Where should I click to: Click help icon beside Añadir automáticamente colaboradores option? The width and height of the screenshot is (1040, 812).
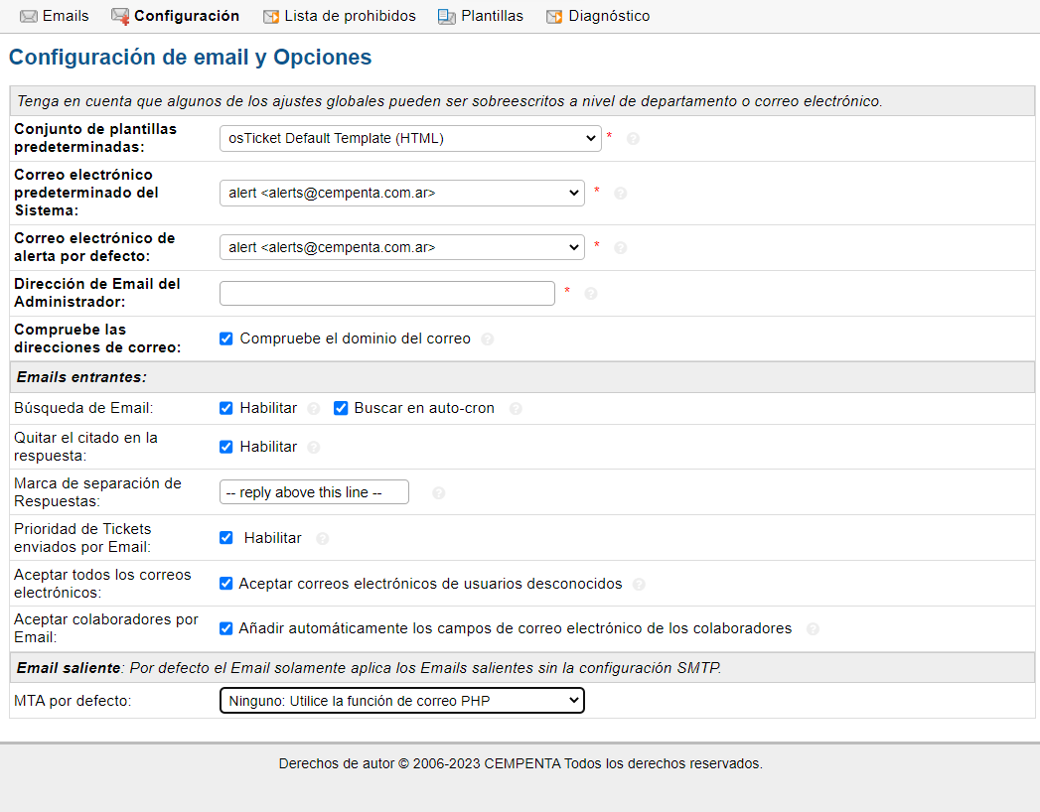pyautogui.click(x=813, y=629)
